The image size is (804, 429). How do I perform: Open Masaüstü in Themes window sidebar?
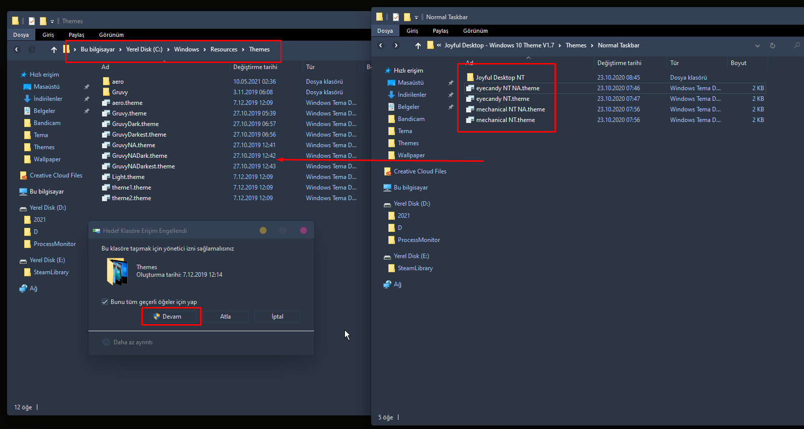(46, 87)
